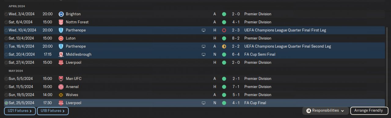
Task: Click the Nottm Forest club badge
Action: 61,22
